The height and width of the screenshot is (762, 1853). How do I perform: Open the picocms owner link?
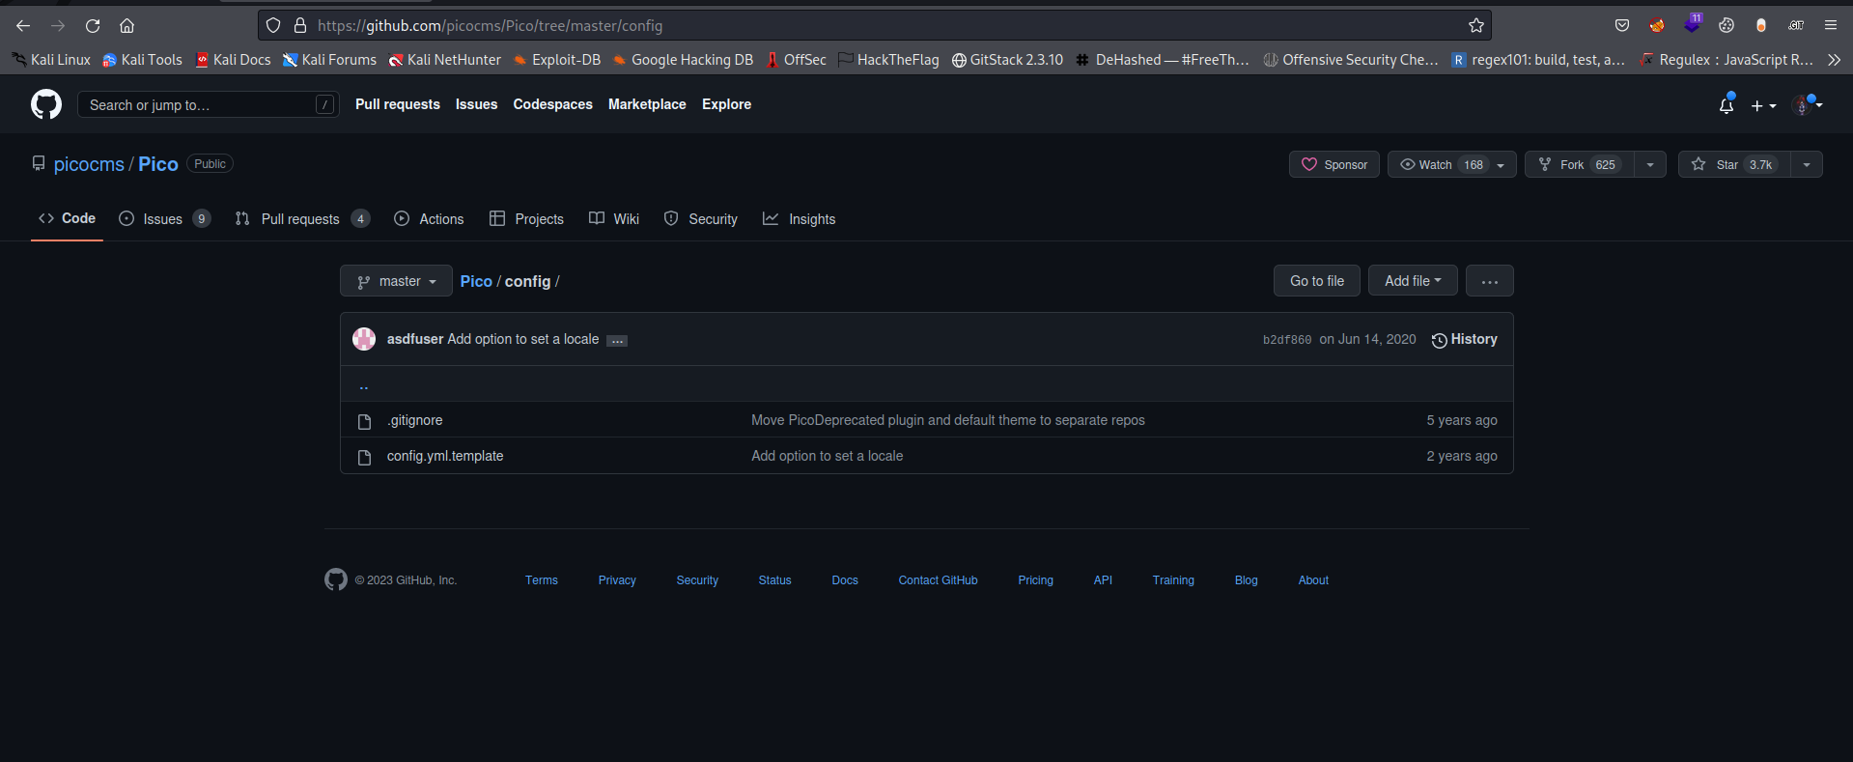89,164
